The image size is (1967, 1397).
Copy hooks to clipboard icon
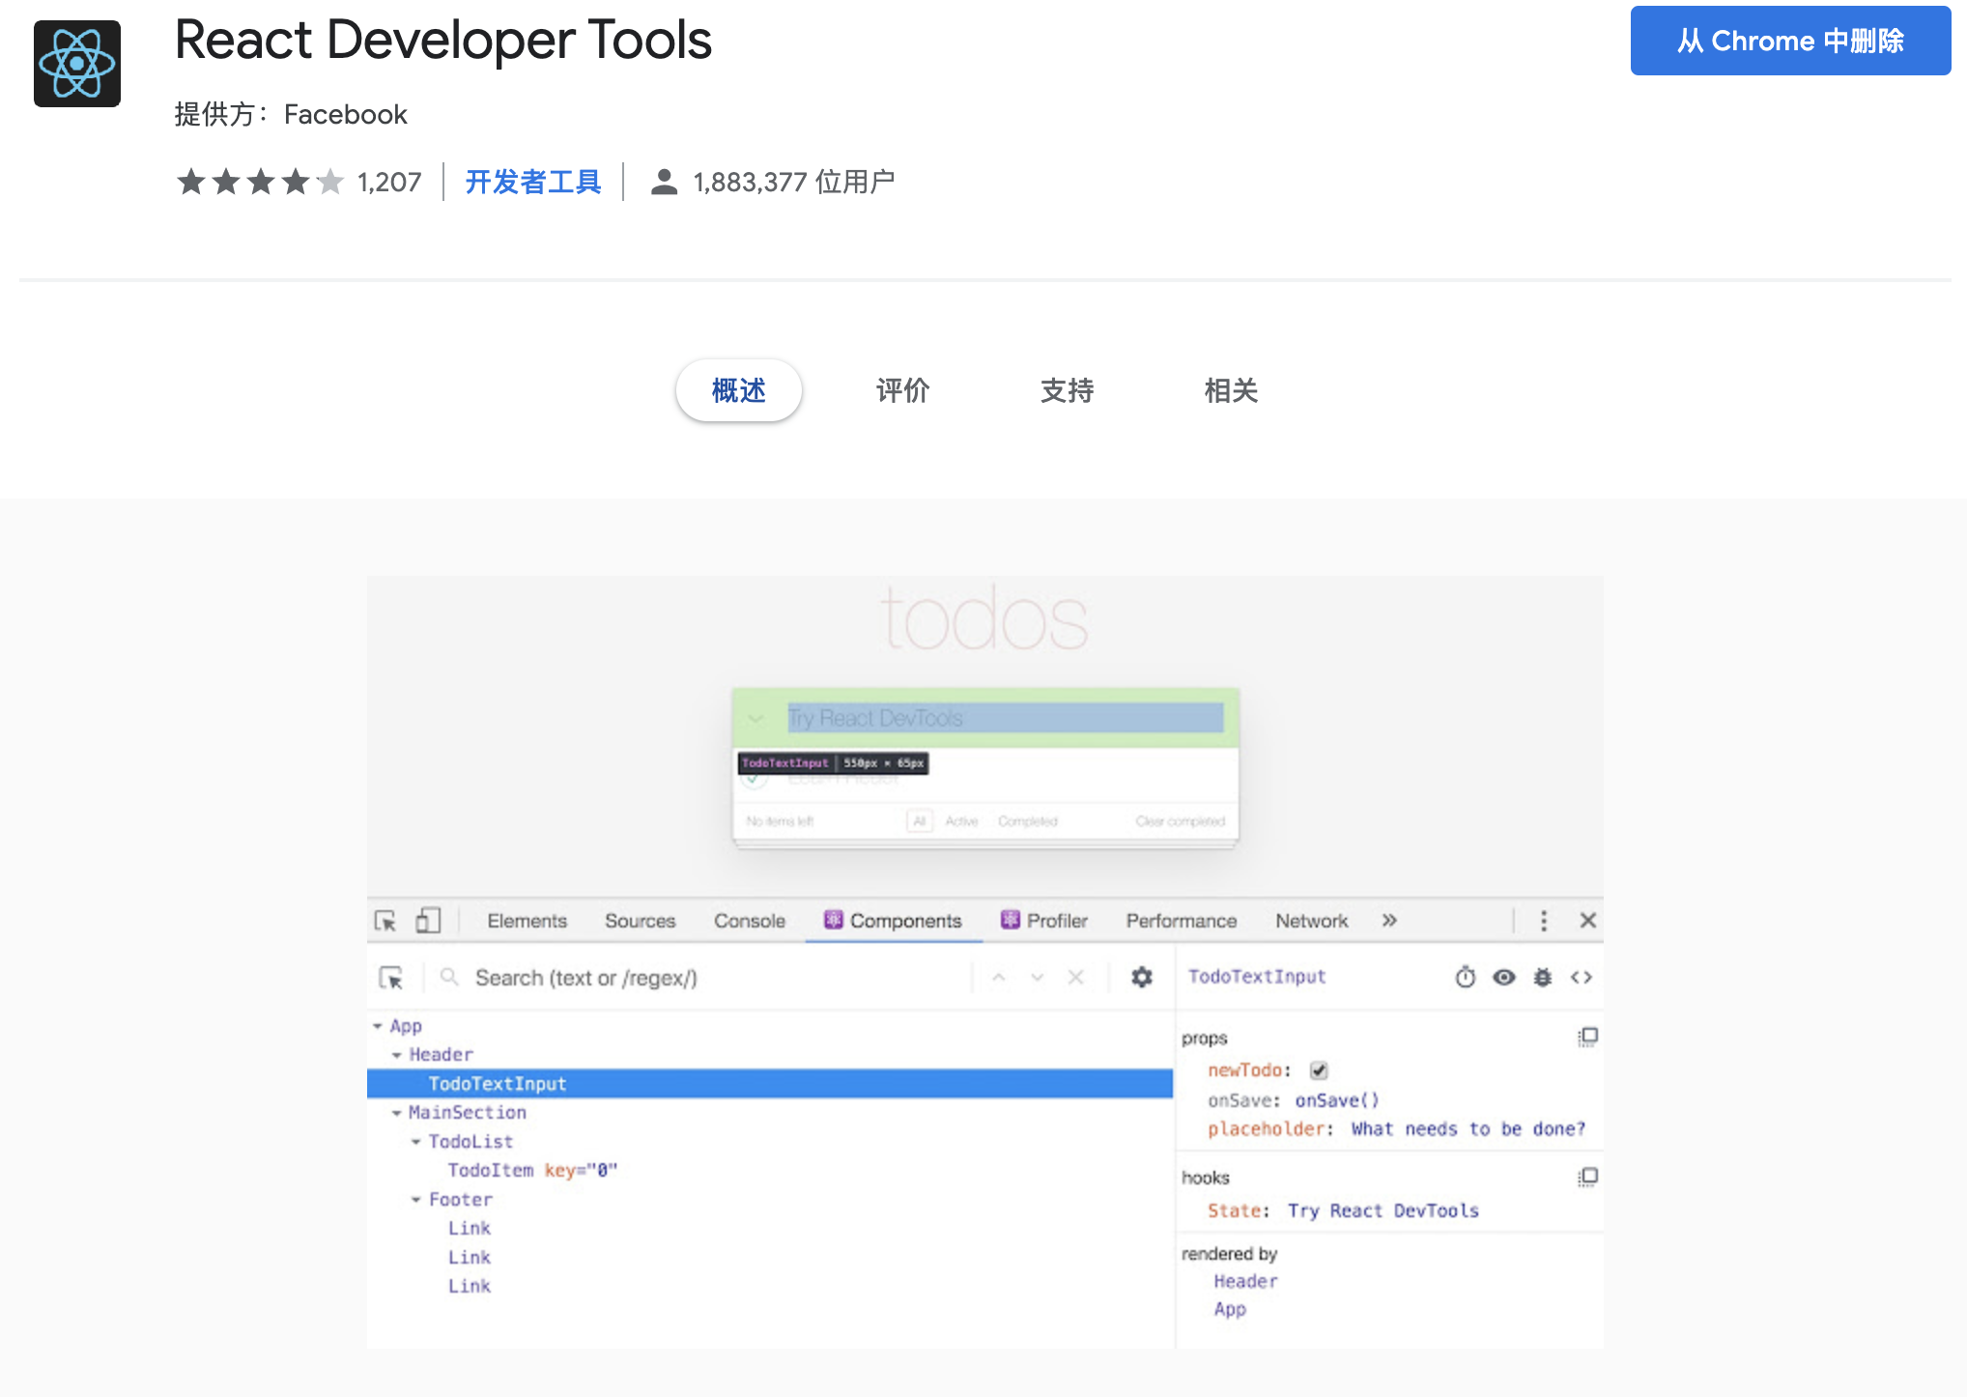coord(1588,1177)
